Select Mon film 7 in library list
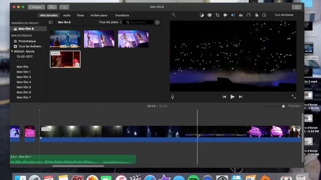321x180 pixels. 24,97
